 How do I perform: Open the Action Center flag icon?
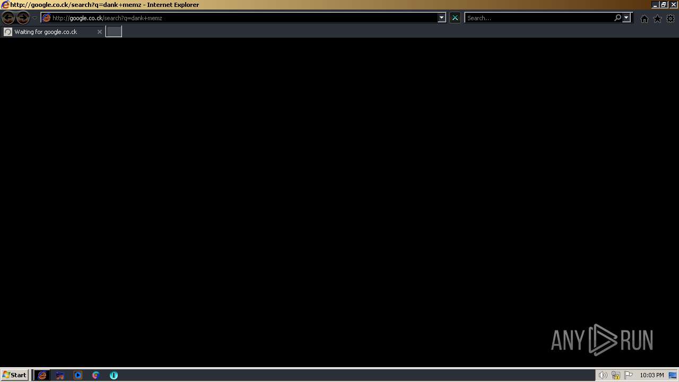click(x=629, y=375)
